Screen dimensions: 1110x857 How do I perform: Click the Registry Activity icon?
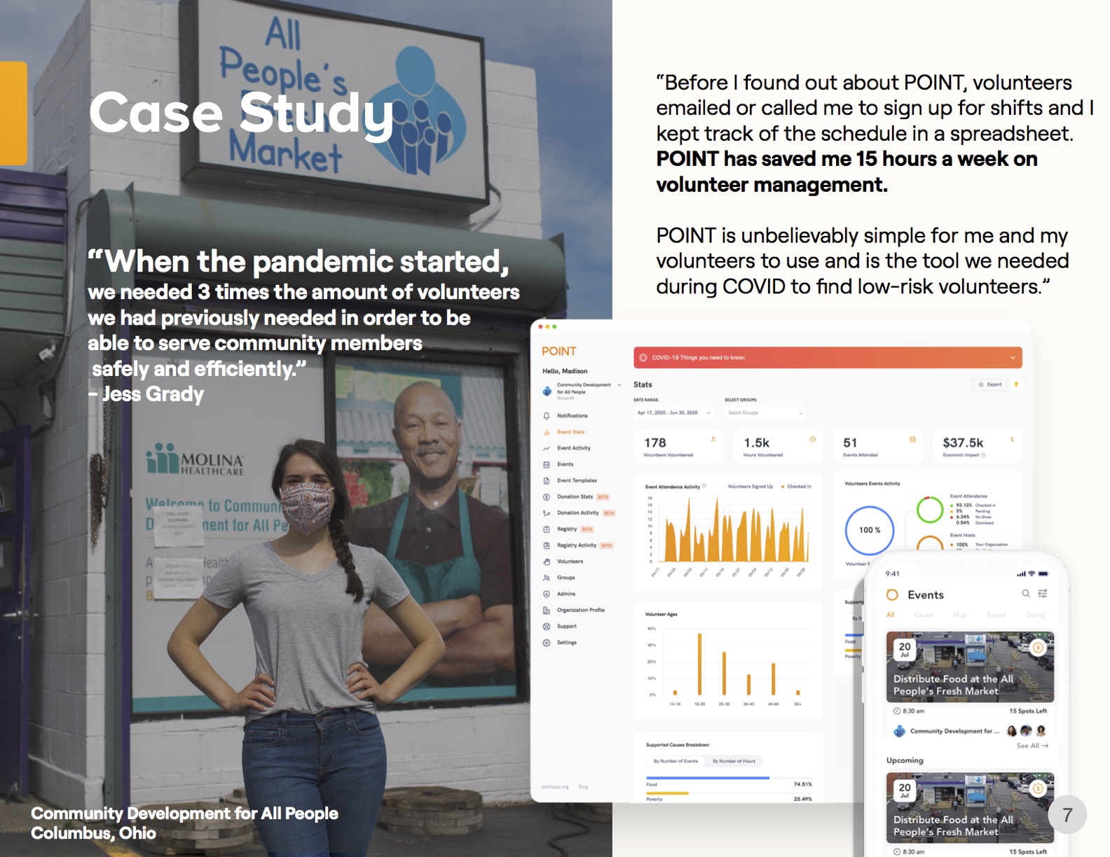(547, 545)
